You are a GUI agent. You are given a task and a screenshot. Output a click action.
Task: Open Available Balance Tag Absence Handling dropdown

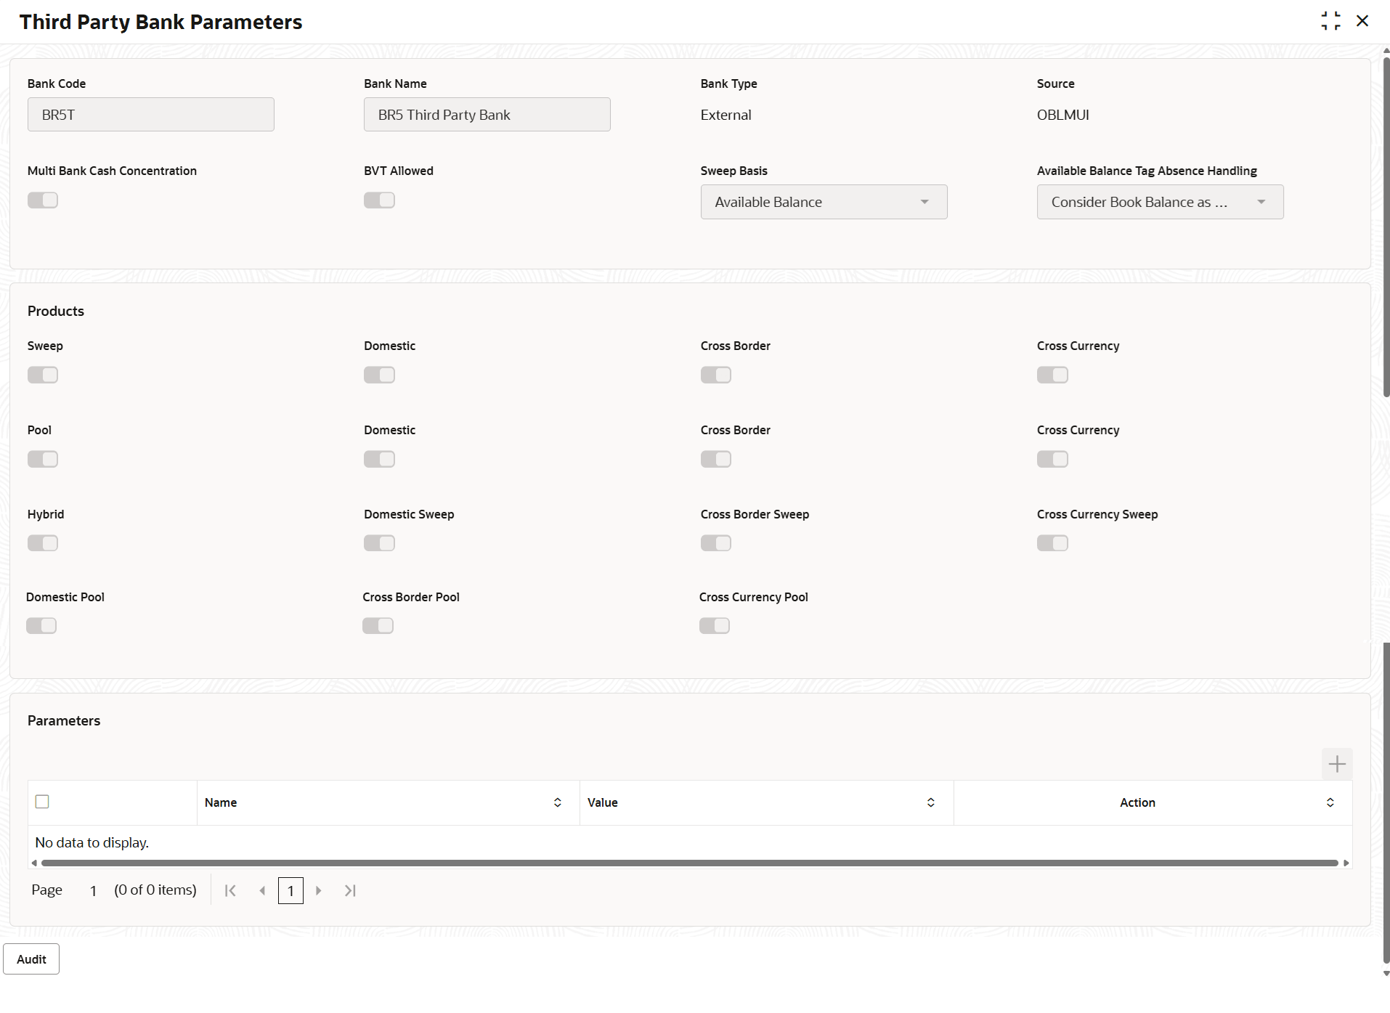[x=1160, y=202]
